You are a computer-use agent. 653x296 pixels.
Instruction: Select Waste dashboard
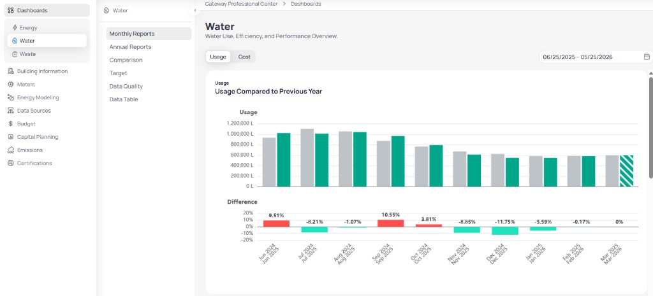(x=47, y=54)
